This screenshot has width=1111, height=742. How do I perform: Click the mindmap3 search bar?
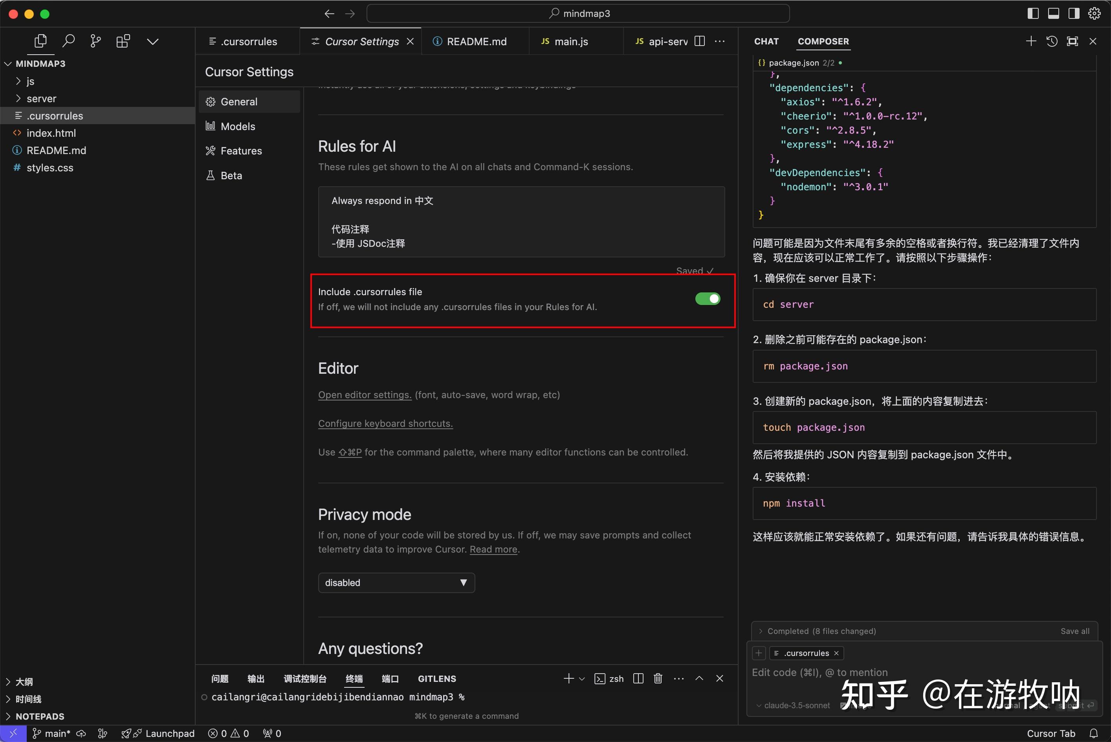pyautogui.click(x=578, y=13)
